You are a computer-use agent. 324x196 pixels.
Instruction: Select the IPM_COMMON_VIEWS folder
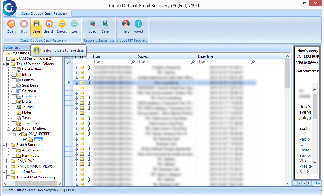coord(34,166)
